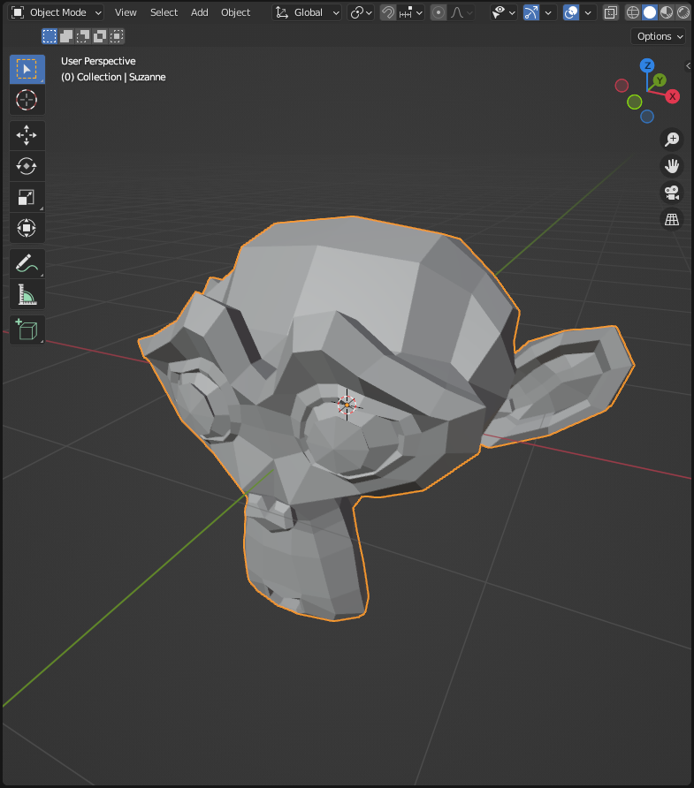Select the combined Transform tool
The image size is (694, 788).
pyautogui.click(x=27, y=228)
